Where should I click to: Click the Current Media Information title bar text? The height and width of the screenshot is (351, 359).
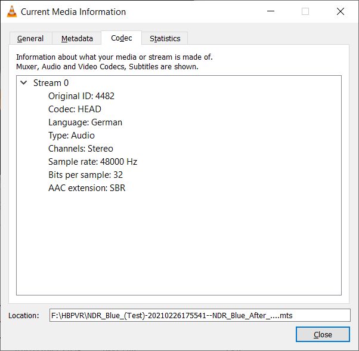73,11
